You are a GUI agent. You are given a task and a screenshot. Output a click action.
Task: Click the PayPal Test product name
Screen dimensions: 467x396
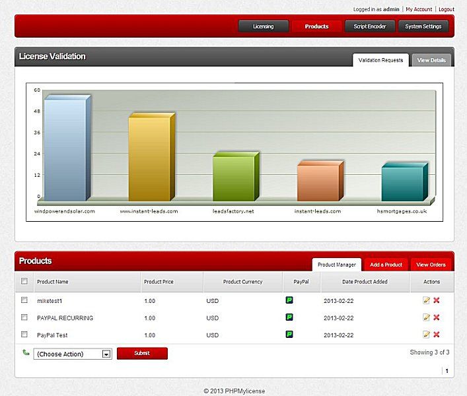[52, 335]
